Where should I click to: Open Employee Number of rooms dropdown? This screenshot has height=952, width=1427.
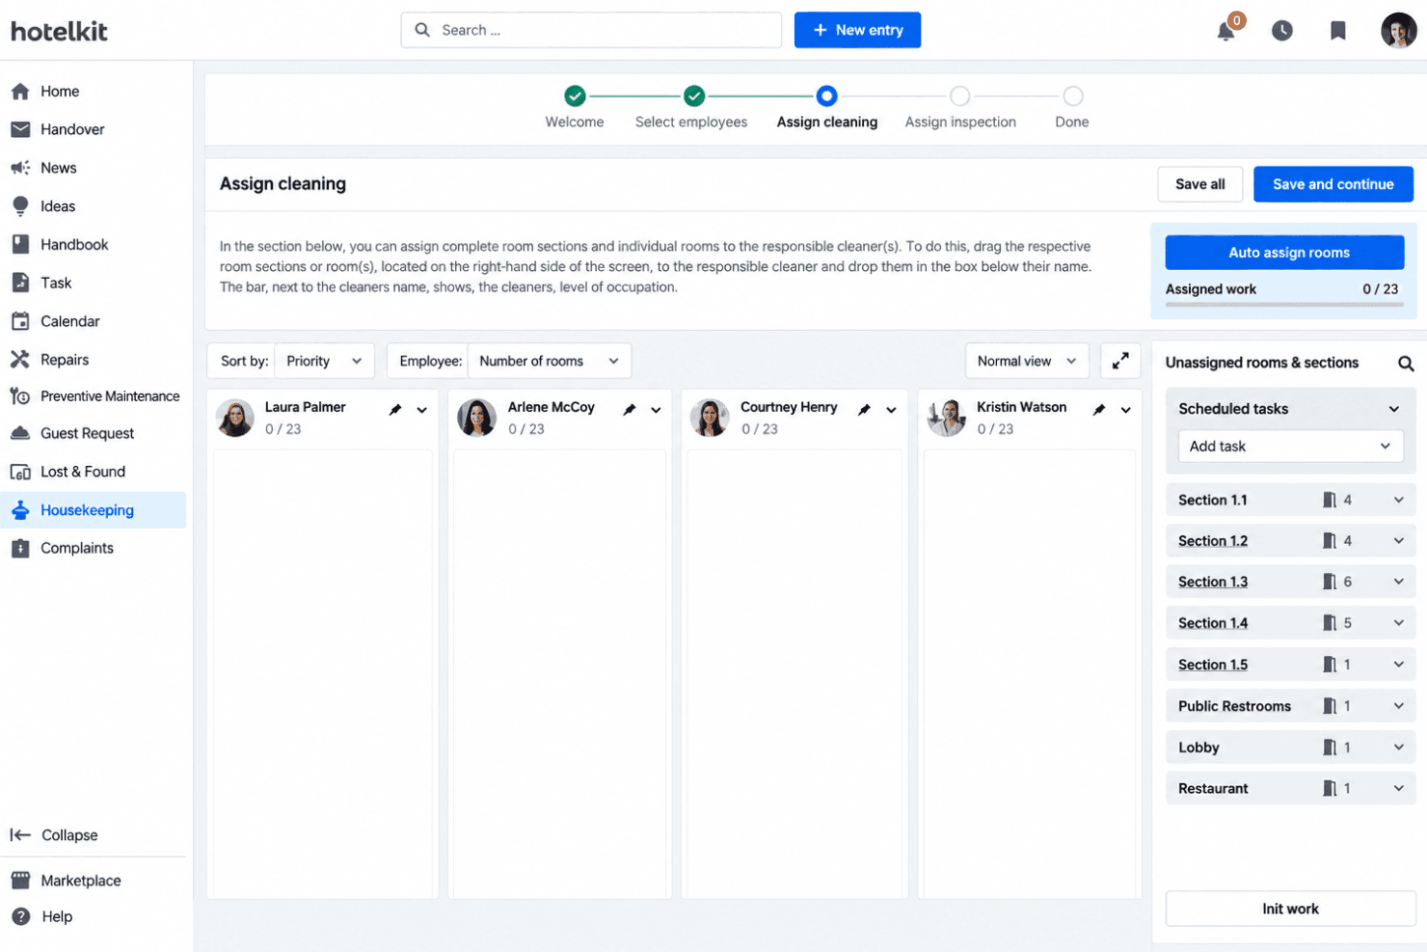tap(550, 361)
